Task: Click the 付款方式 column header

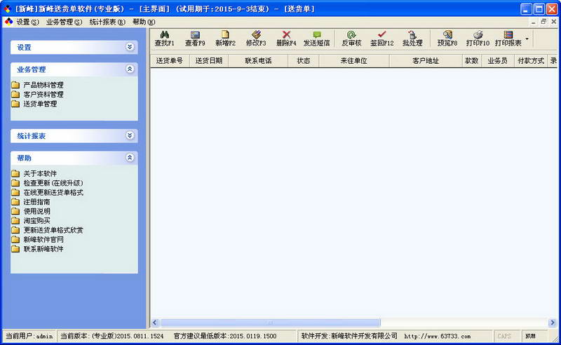Action: pyautogui.click(x=531, y=61)
